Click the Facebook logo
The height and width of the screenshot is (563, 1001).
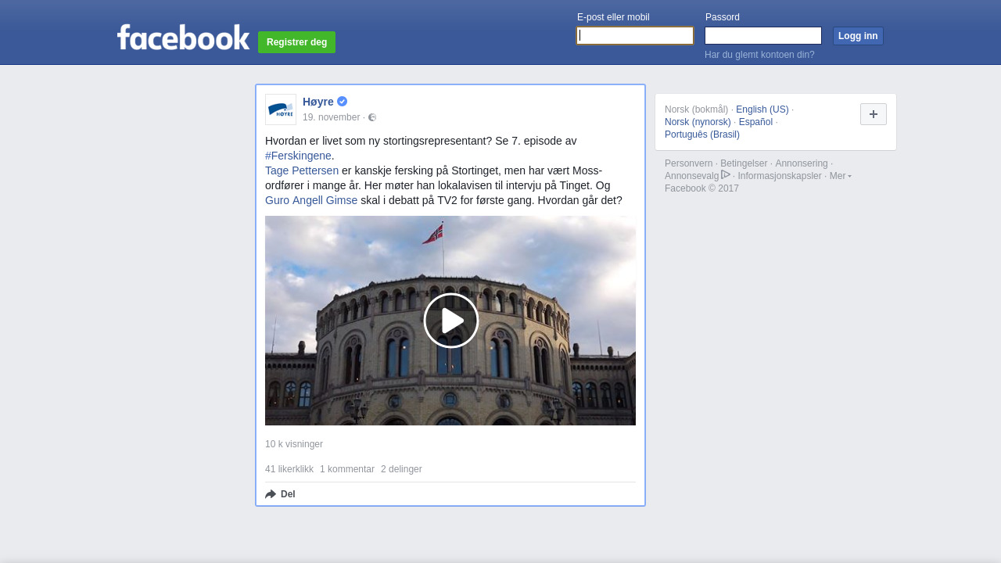coord(183,38)
